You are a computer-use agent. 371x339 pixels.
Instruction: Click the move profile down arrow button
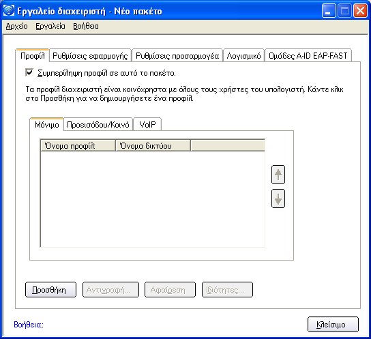(x=278, y=198)
